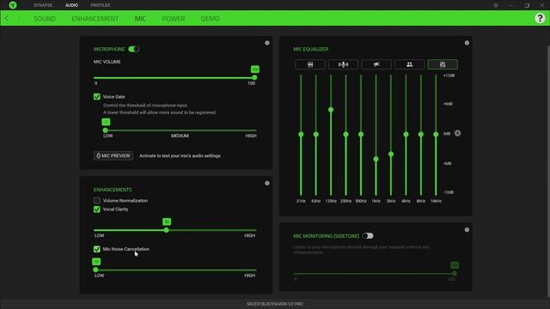Image resolution: width=550 pixels, height=309 pixels.
Task: Click the Voice Gate threshold slider handle
Action: (105, 130)
